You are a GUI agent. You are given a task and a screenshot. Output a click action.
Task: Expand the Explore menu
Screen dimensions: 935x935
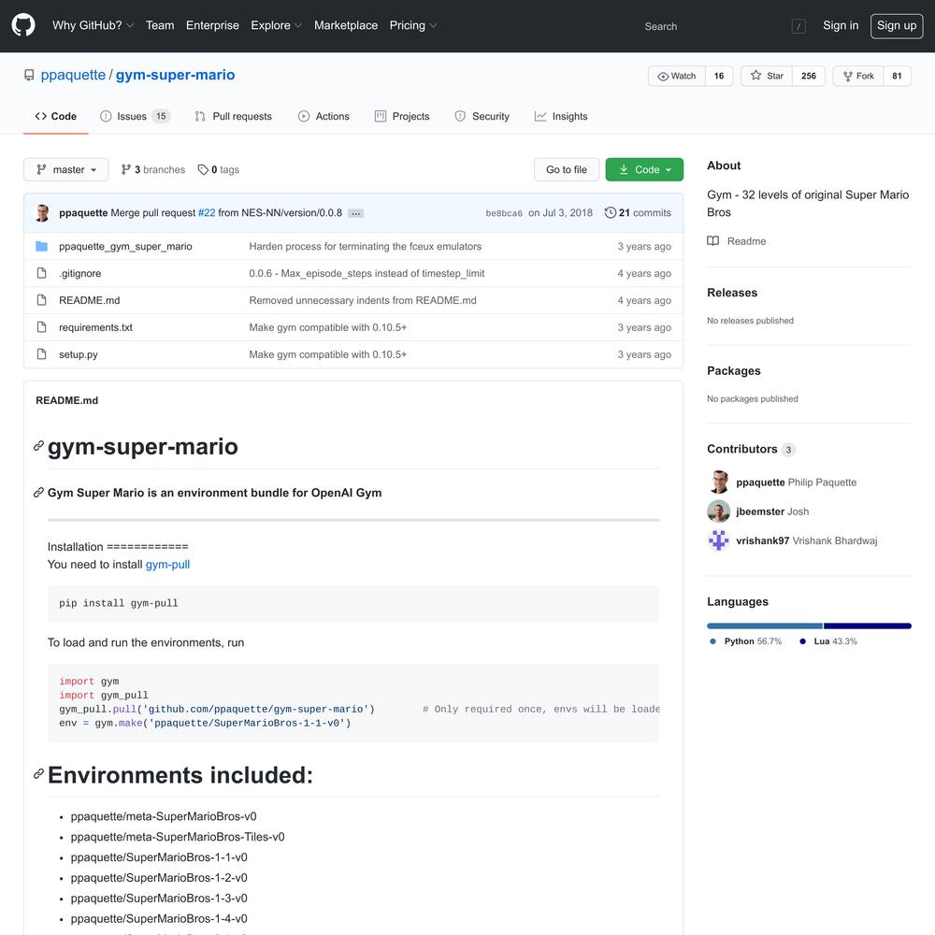[277, 25]
